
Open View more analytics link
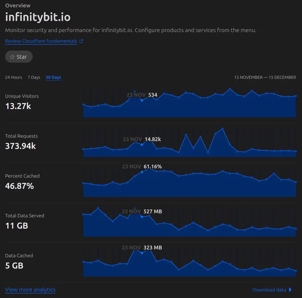[x=30, y=290]
